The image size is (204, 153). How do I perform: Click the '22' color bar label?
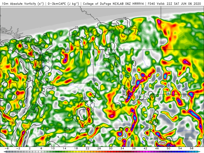tap(87, 148)
